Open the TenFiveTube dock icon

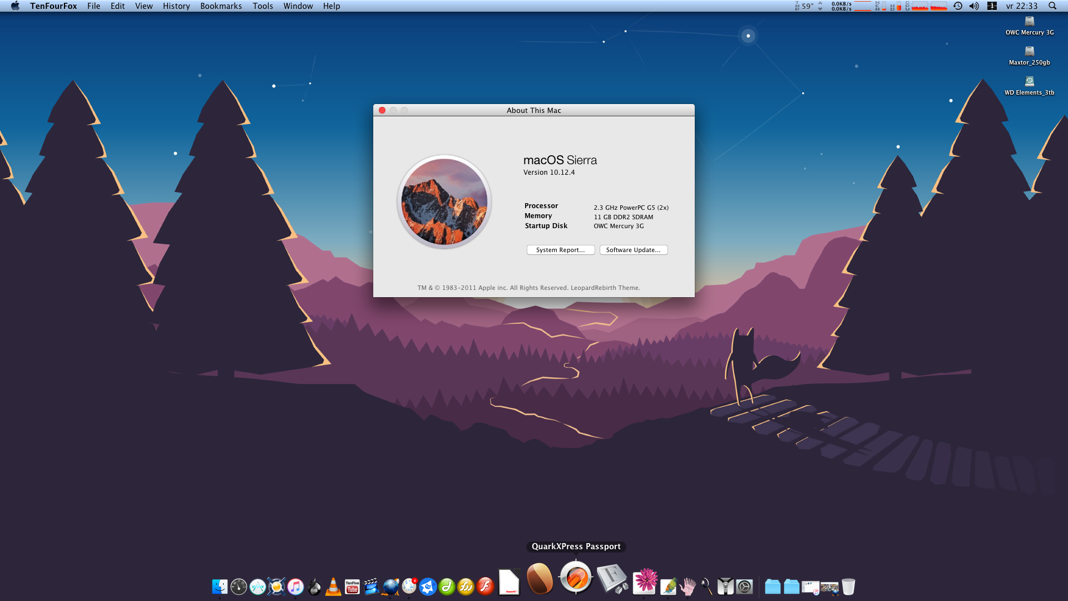pos(352,587)
